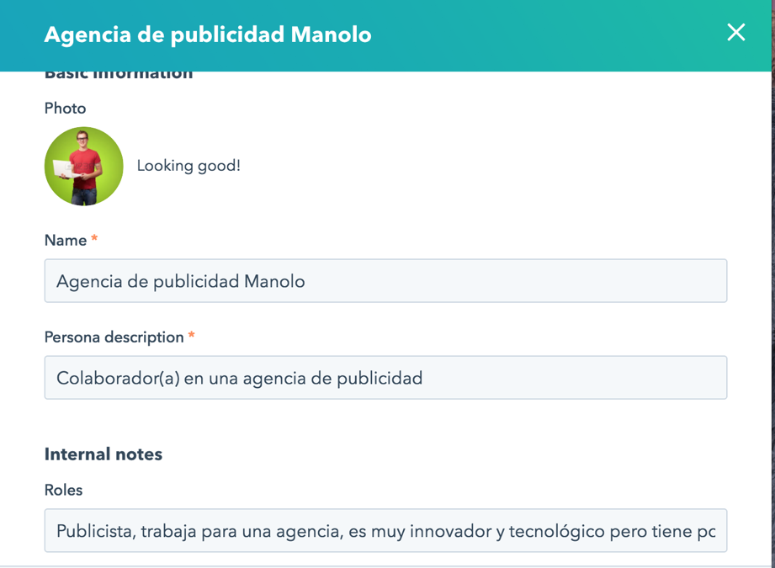This screenshot has width=775, height=568.
Task: Click the Internal notes section heading
Action: 104,454
